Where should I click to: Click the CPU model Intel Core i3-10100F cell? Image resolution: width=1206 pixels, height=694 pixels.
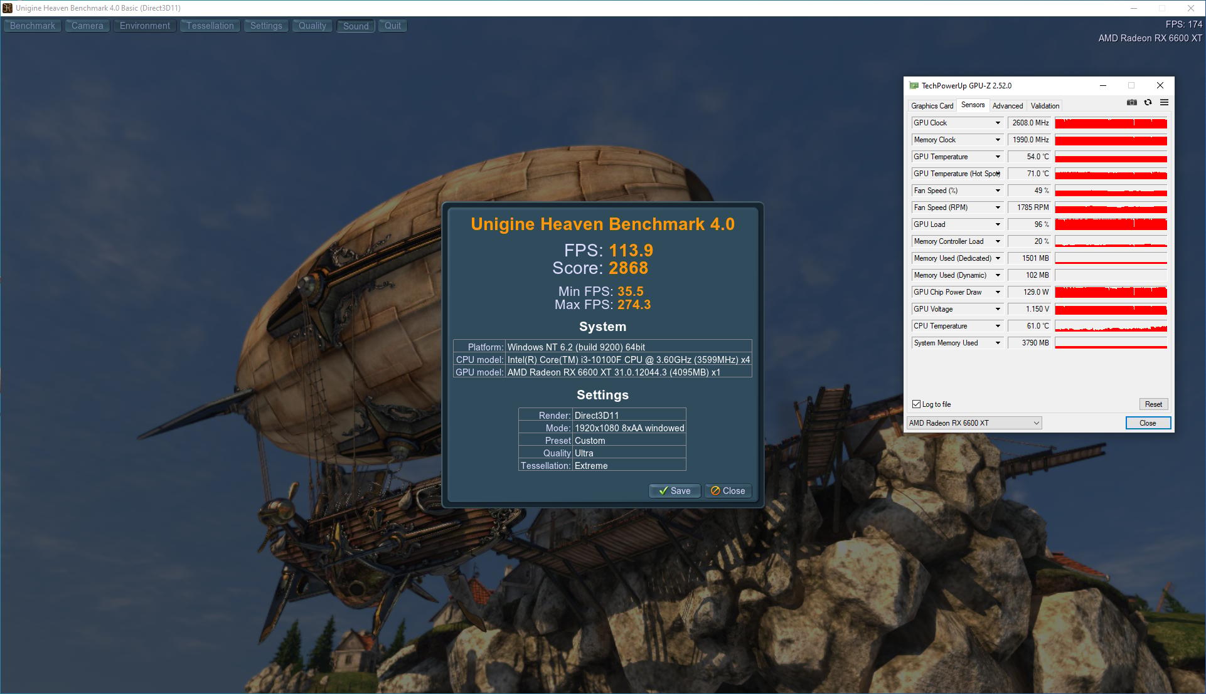[x=629, y=360]
